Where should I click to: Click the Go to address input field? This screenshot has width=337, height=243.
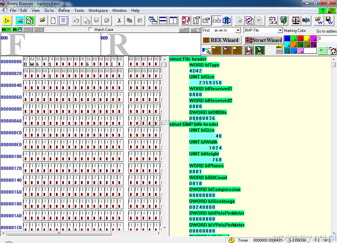tap(327, 39)
